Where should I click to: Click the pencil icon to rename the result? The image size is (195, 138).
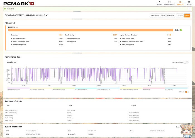(47, 15)
